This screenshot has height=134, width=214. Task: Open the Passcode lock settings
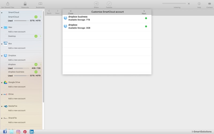pos(25,4)
